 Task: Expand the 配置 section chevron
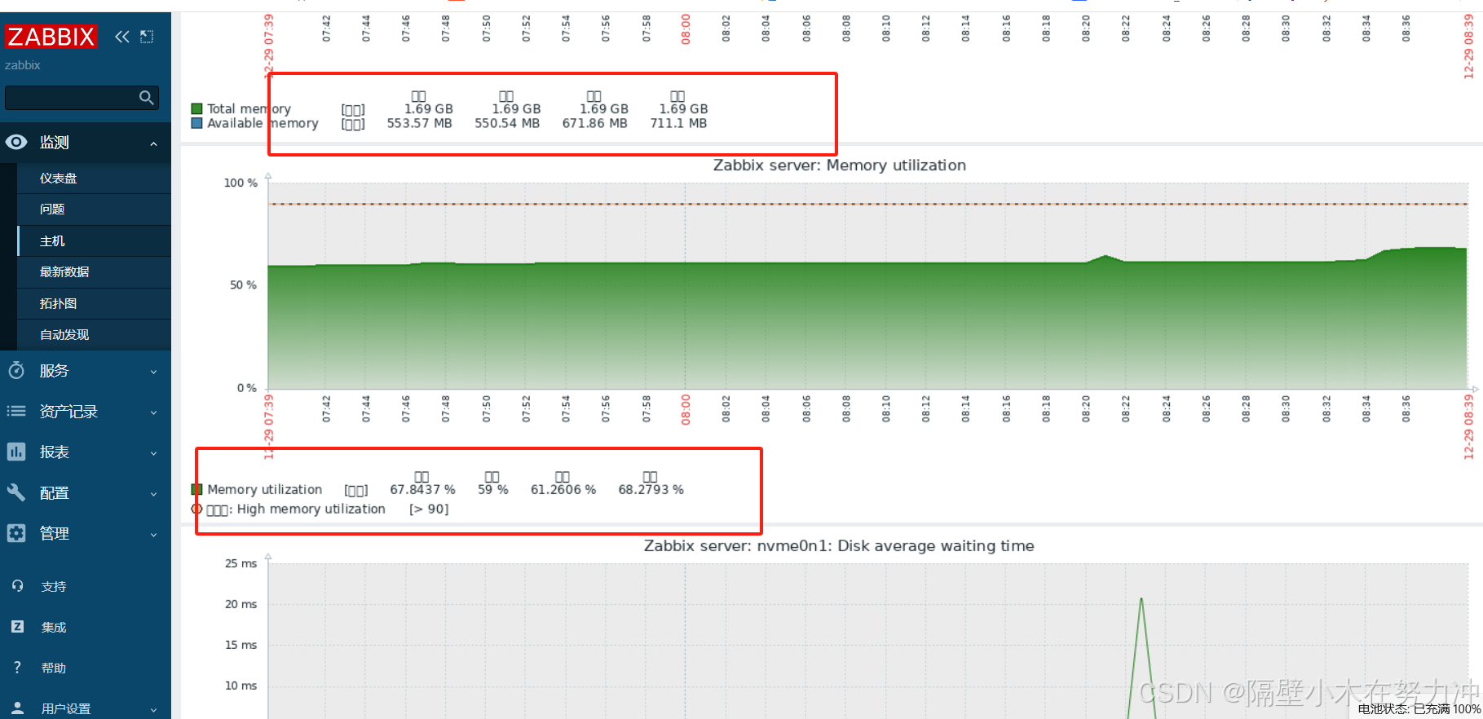point(153,494)
